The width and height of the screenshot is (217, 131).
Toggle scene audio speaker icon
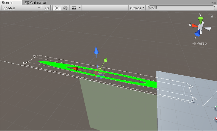click(65, 8)
